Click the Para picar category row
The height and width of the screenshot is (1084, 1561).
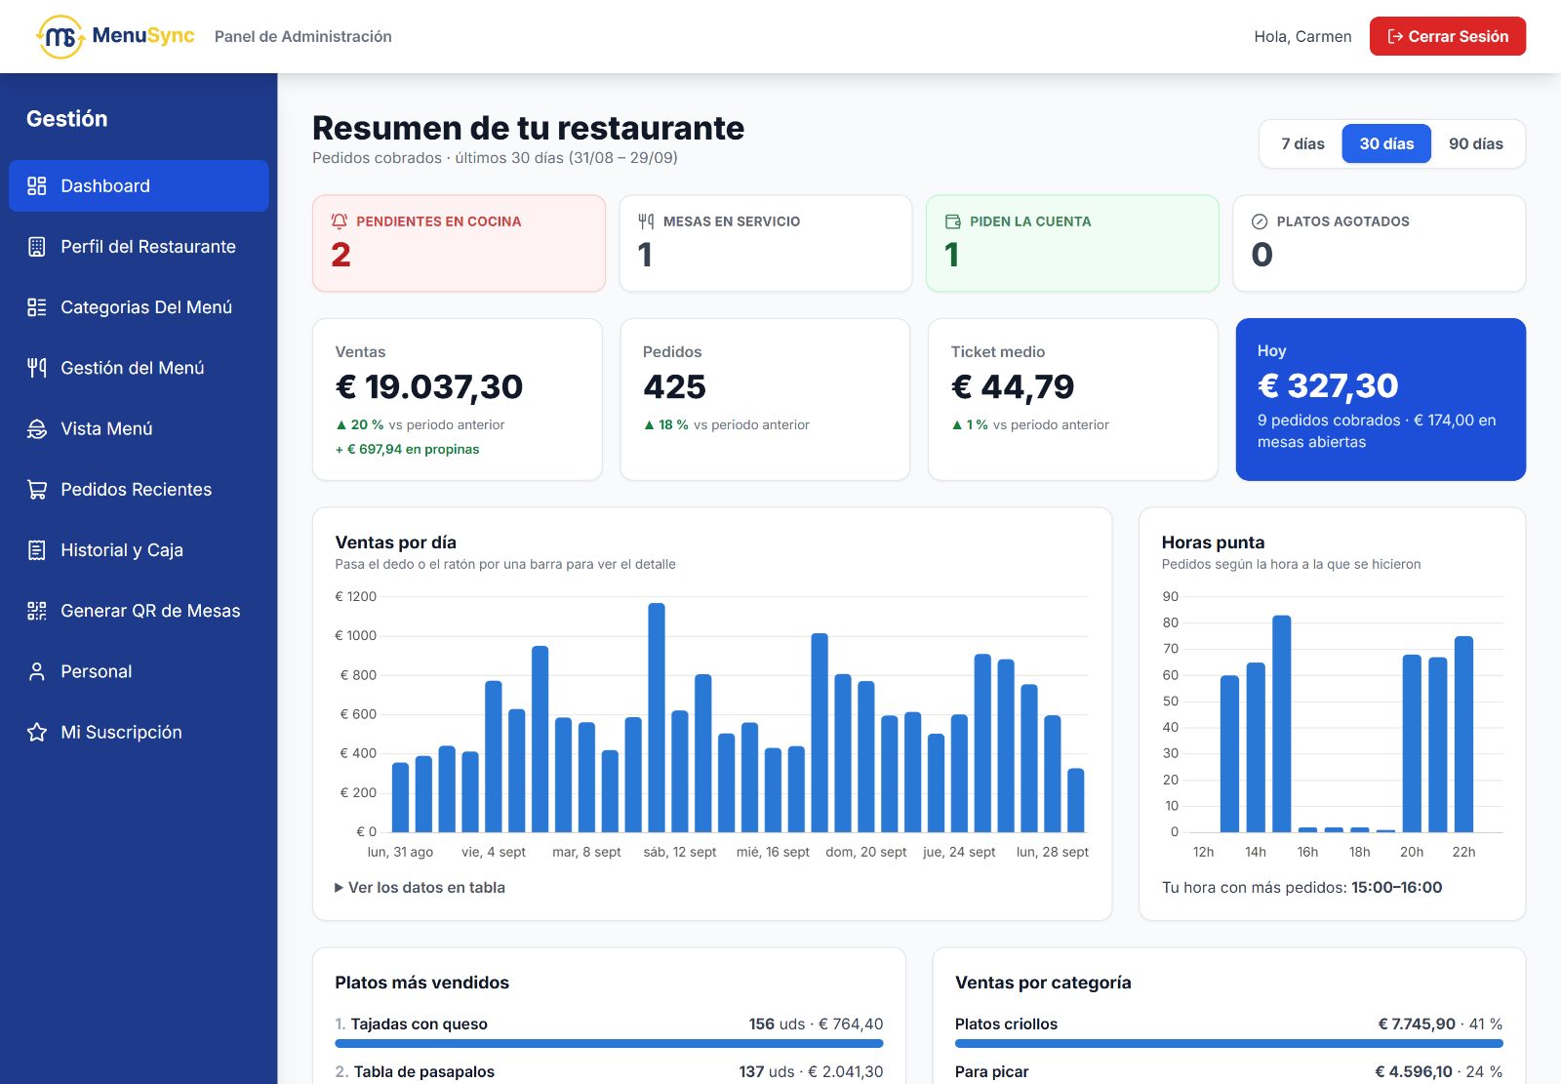coord(1228,1071)
